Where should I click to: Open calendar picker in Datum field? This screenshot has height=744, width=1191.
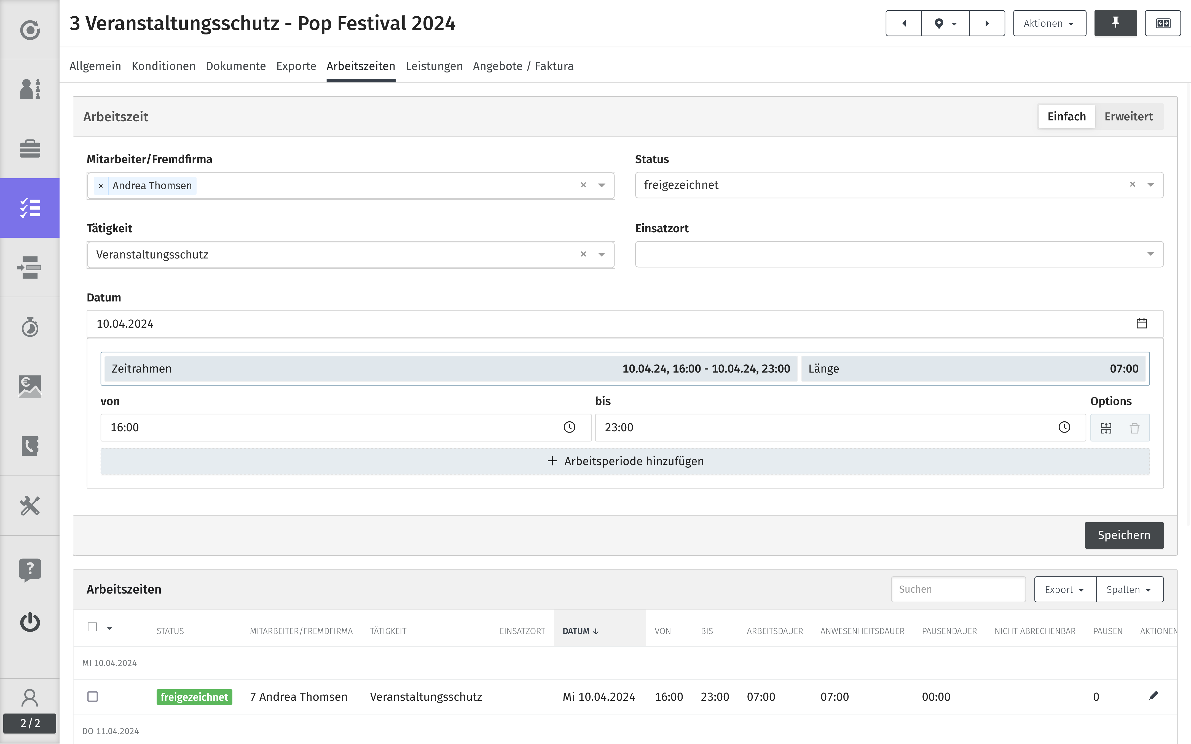[1142, 323]
